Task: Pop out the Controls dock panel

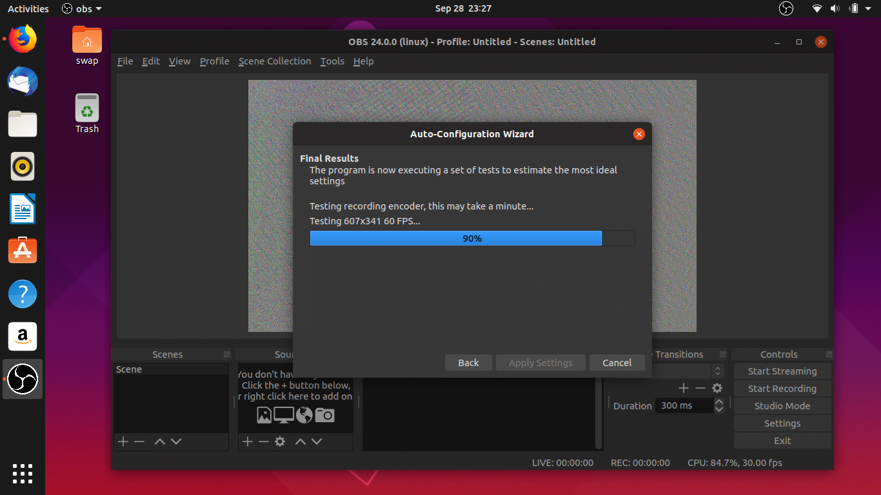Action: [x=829, y=354]
